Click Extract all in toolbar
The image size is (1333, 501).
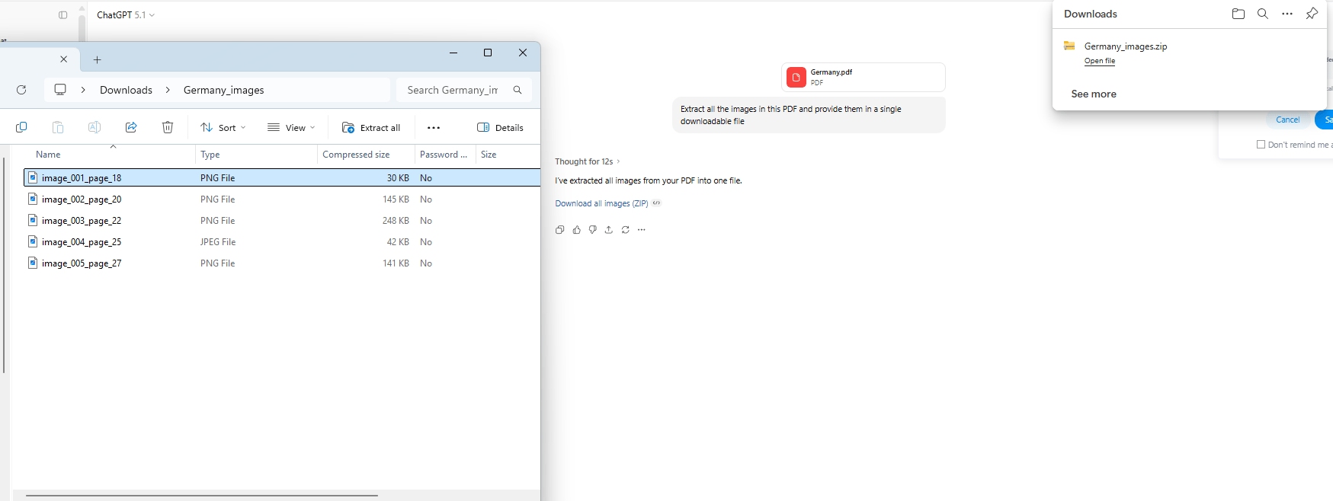[x=371, y=128]
